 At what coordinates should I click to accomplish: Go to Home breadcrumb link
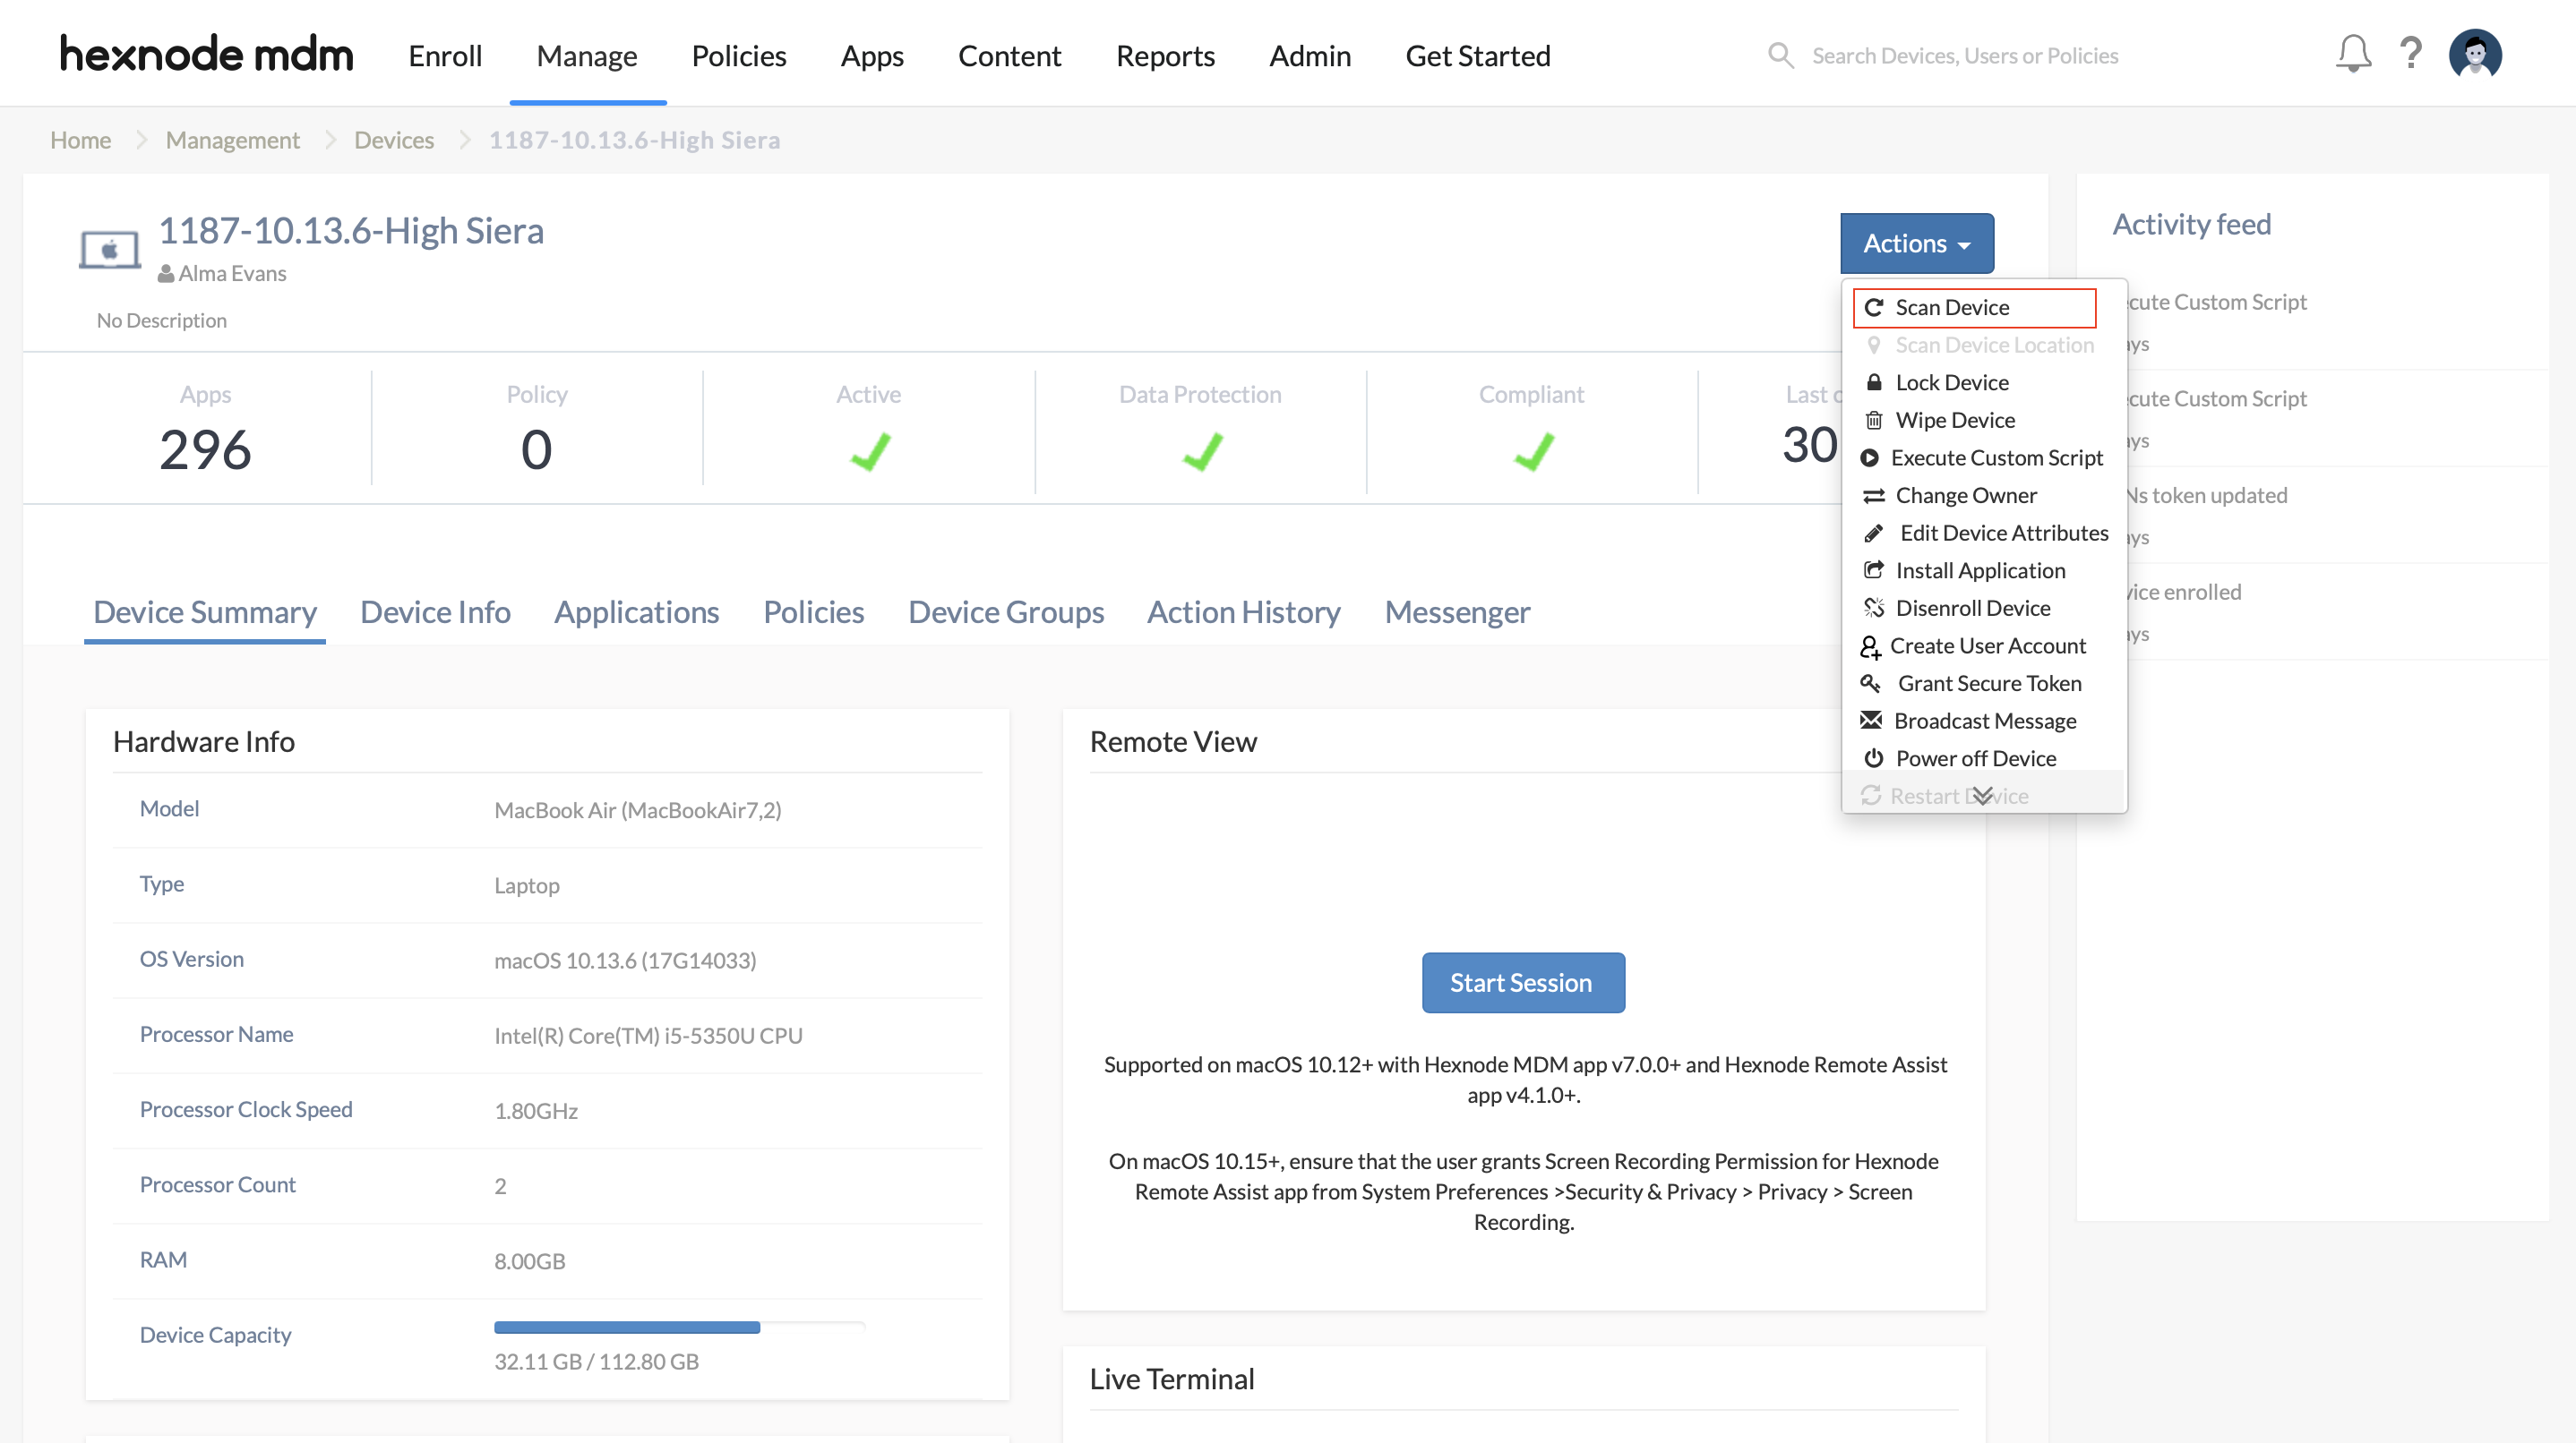(x=80, y=140)
